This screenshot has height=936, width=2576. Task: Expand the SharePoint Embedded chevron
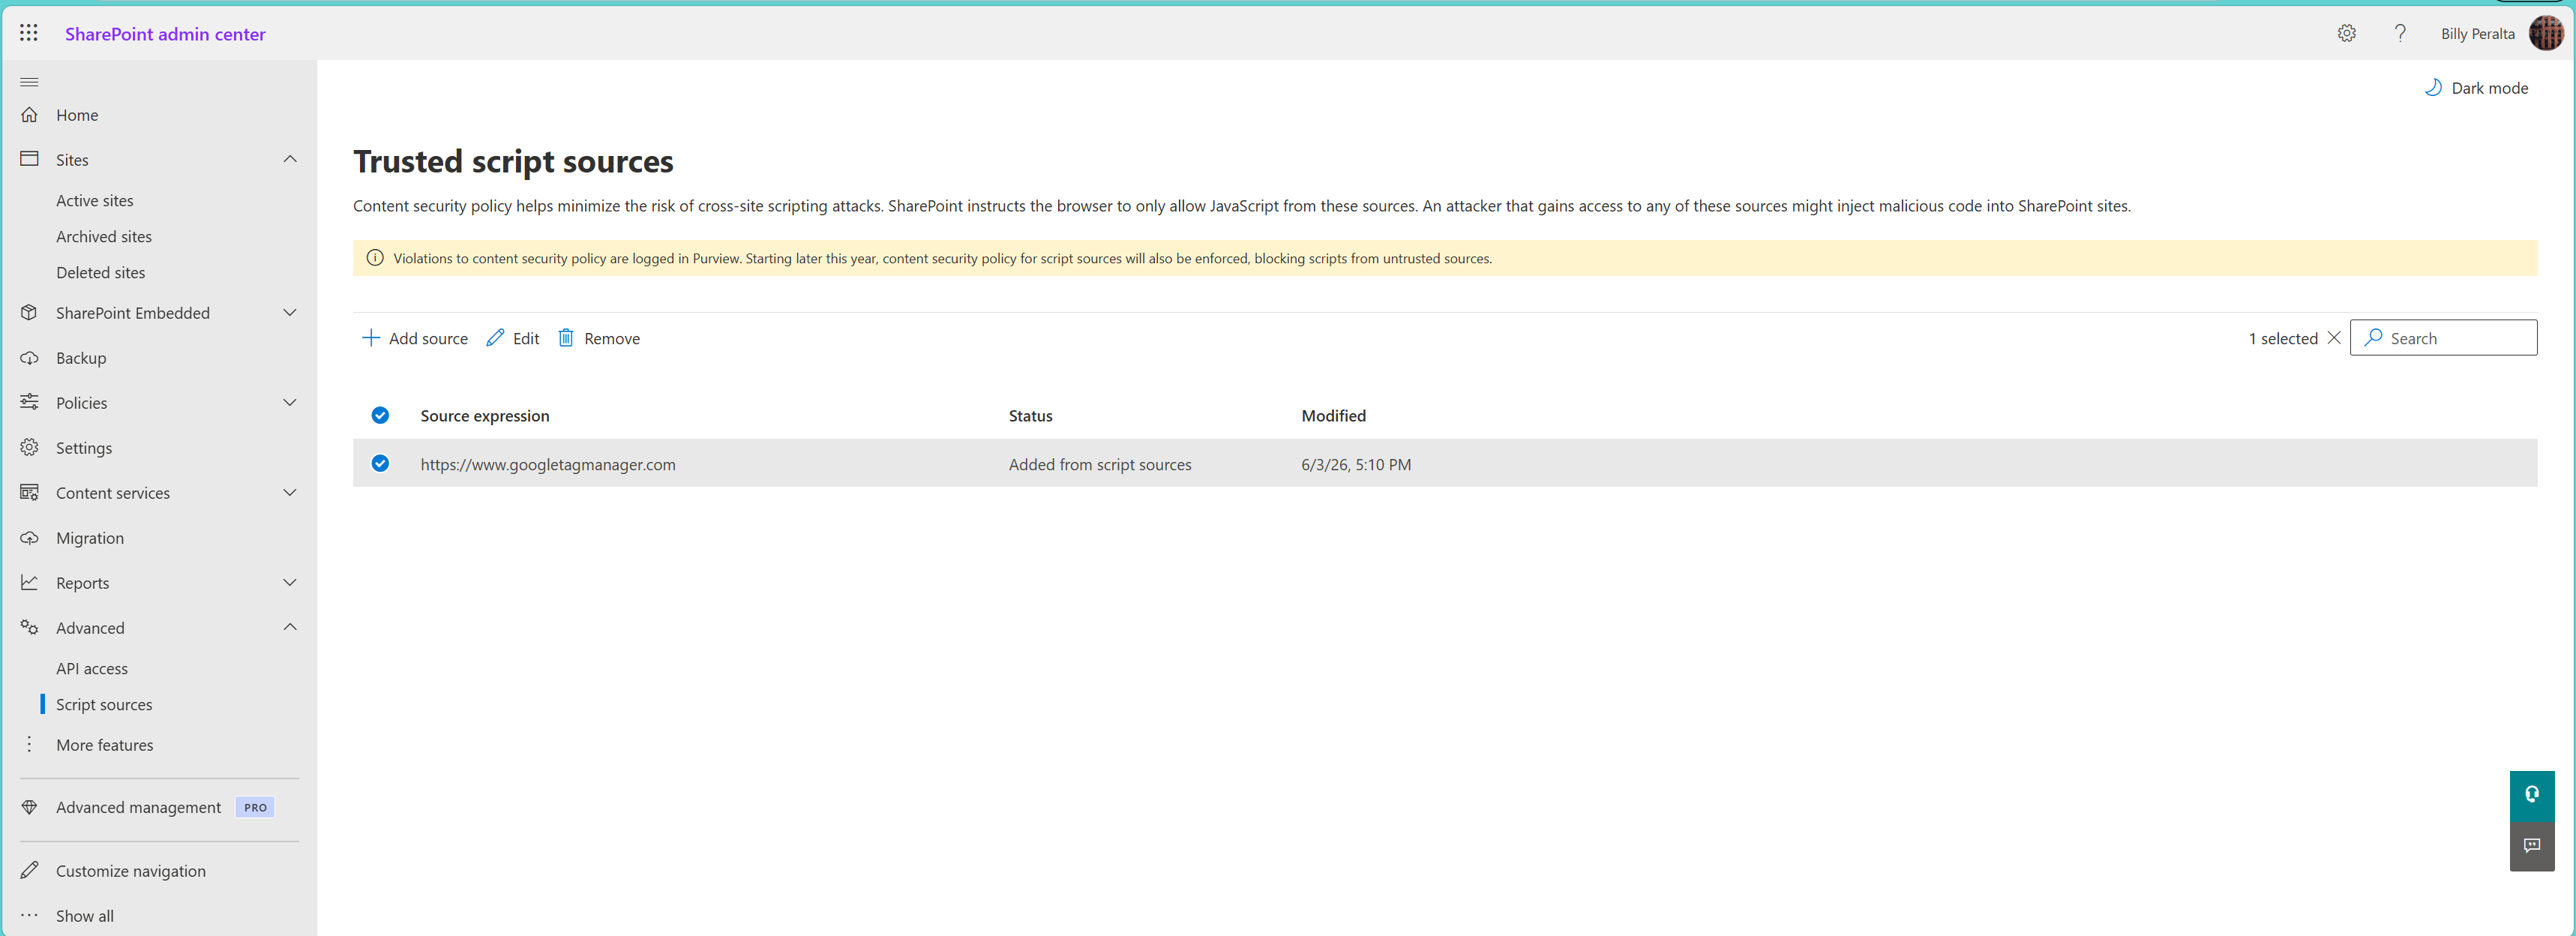coord(290,313)
